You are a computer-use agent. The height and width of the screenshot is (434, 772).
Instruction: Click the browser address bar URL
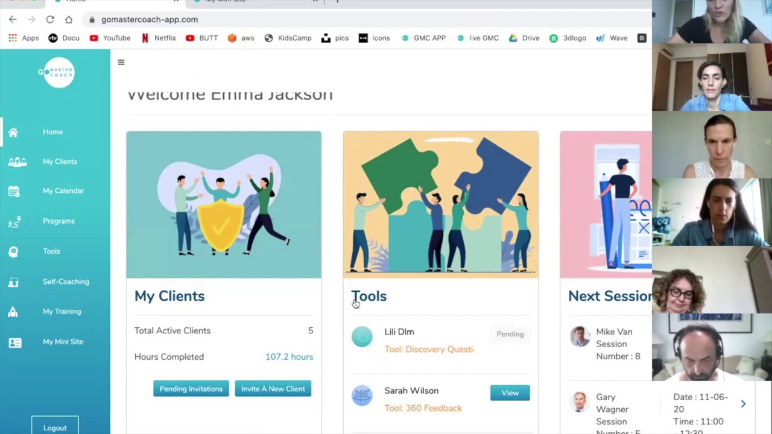tap(150, 19)
